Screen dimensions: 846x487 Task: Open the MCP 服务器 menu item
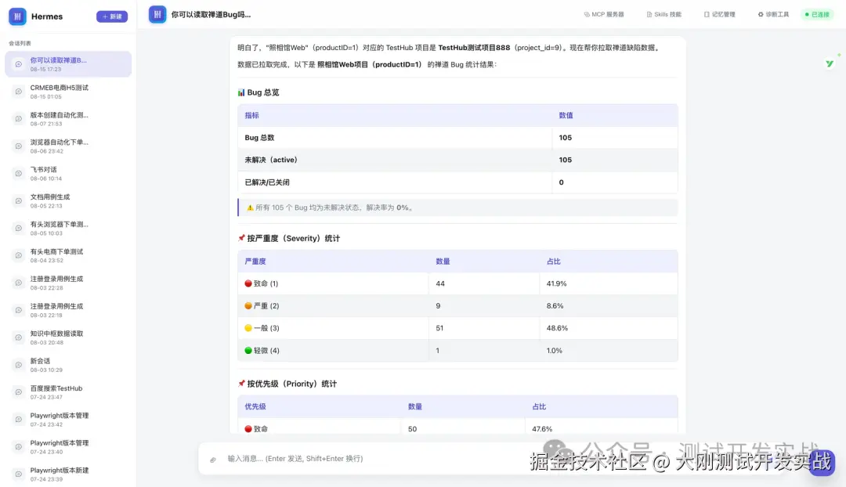coord(604,15)
